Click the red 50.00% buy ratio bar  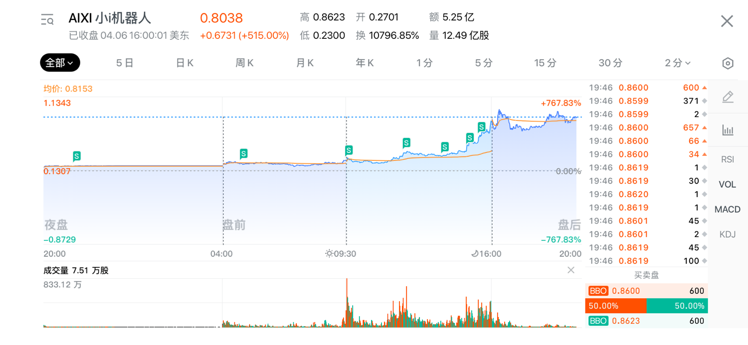616,306
